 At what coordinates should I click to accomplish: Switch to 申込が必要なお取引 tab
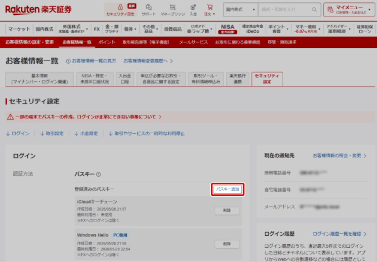click(x=161, y=79)
